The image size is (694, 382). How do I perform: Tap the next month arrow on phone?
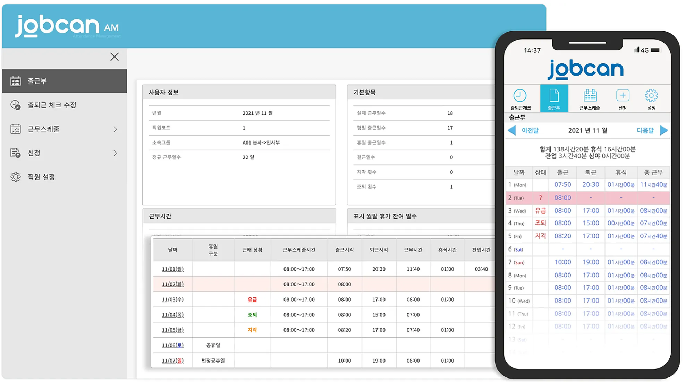[x=664, y=130]
